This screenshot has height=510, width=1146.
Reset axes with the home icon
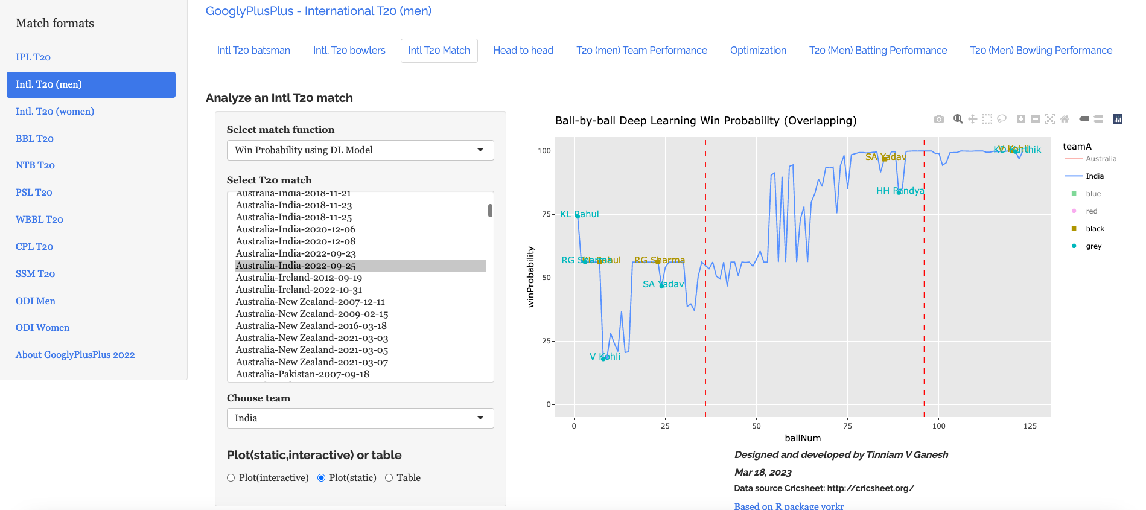[x=1065, y=119]
